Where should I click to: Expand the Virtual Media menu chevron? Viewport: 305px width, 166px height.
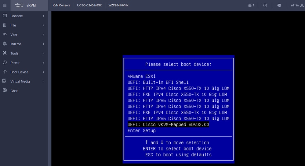click(44, 82)
